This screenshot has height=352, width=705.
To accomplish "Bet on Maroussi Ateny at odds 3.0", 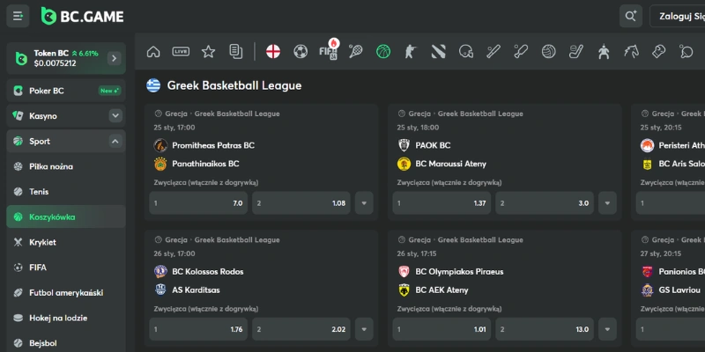I will [545, 203].
